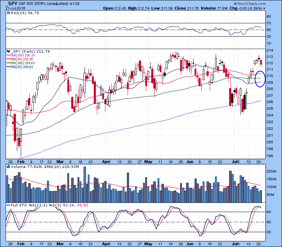Click the Close 211.76 value in header

(x=187, y=8)
